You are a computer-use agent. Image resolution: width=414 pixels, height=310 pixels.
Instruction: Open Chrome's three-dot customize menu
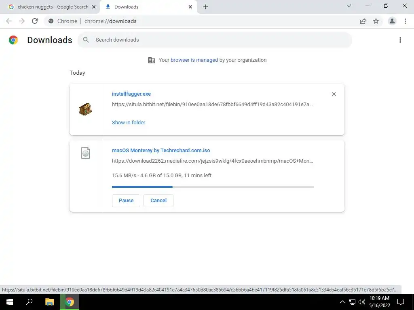tap(405, 21)
